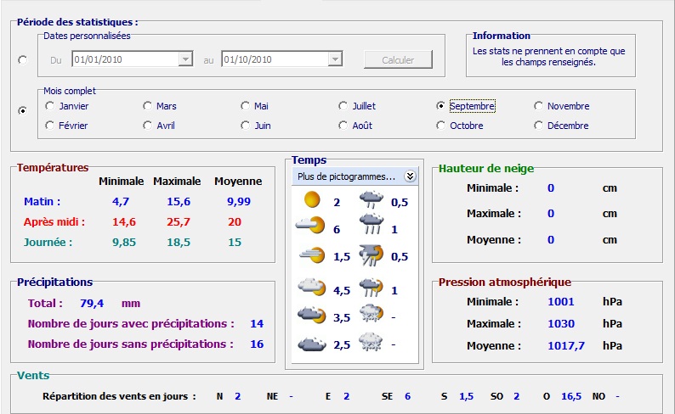Open the start date dropdown 01/01/2010
675x414 pixels.
coord(185,59)
